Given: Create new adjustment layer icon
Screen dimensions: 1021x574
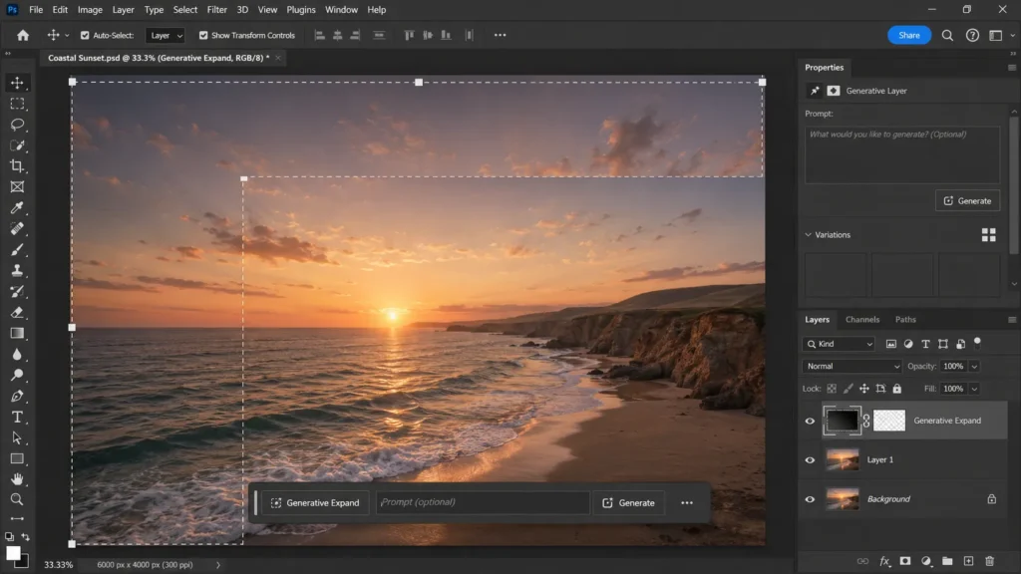Looking at the screenshot, I should [x=926, y=561].
